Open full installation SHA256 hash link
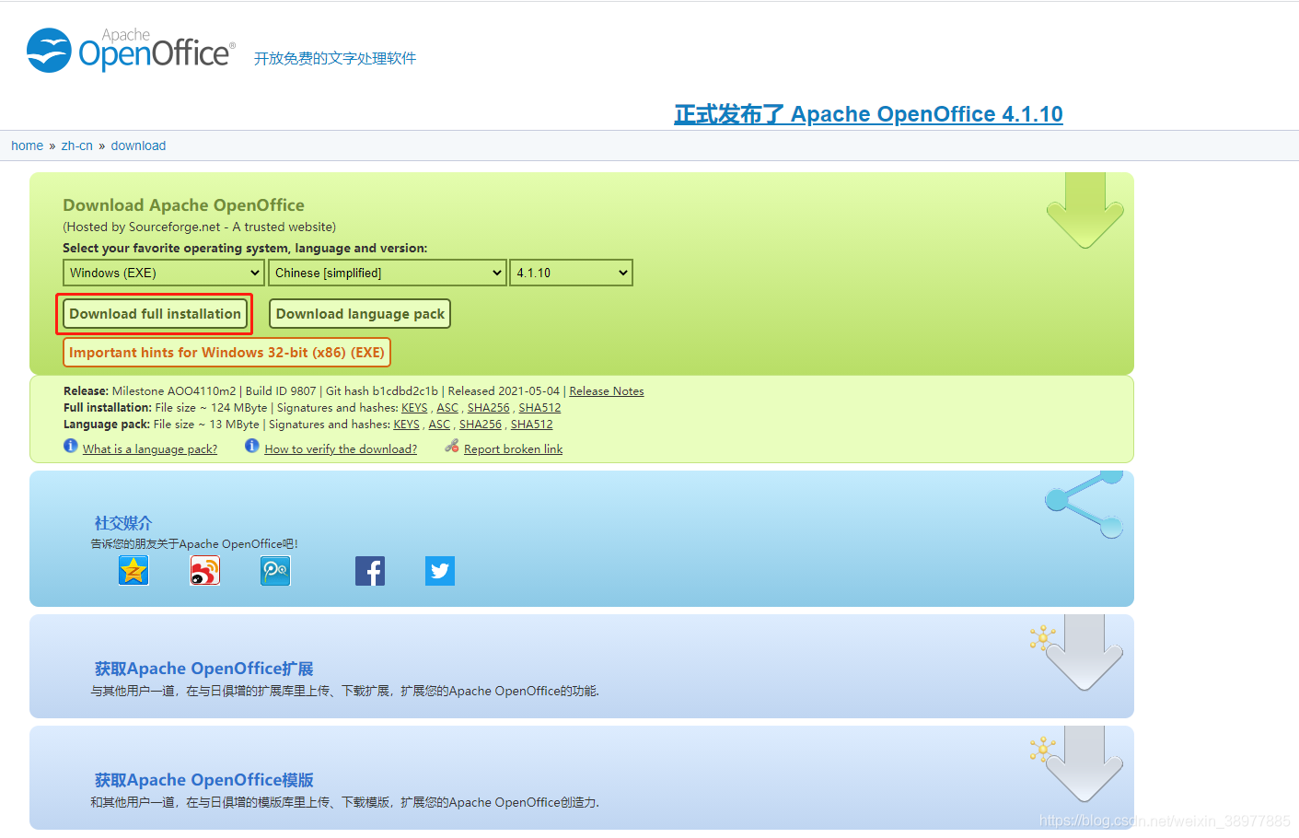 (488, 408)
